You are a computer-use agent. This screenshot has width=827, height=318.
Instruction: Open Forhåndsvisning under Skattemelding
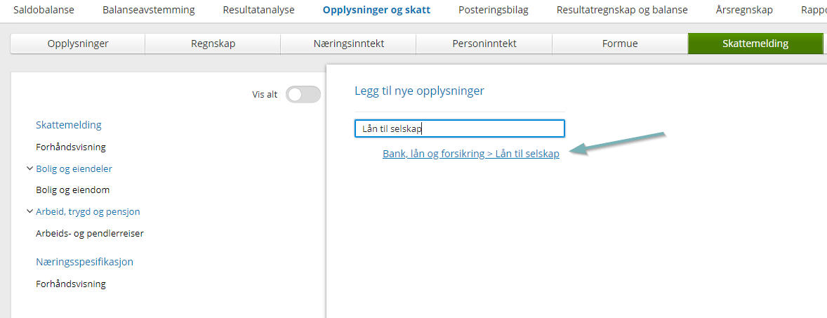coord(71,147)
